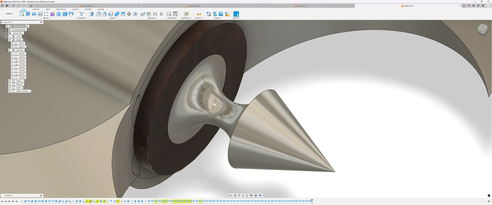Expand the Blade Connector:1 component
492x205 pixels.
(x=6, y=91)
